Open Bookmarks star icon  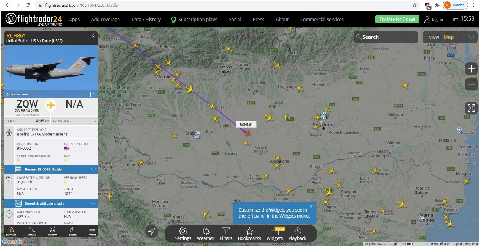pyautogui.click(x=249, y=234)
